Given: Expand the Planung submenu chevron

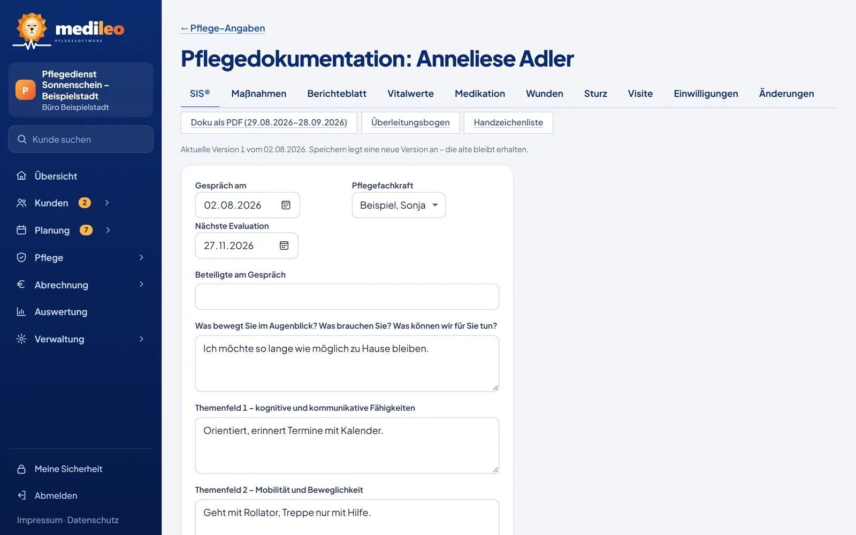Looking at the screenshot, I should pos(108,230).
